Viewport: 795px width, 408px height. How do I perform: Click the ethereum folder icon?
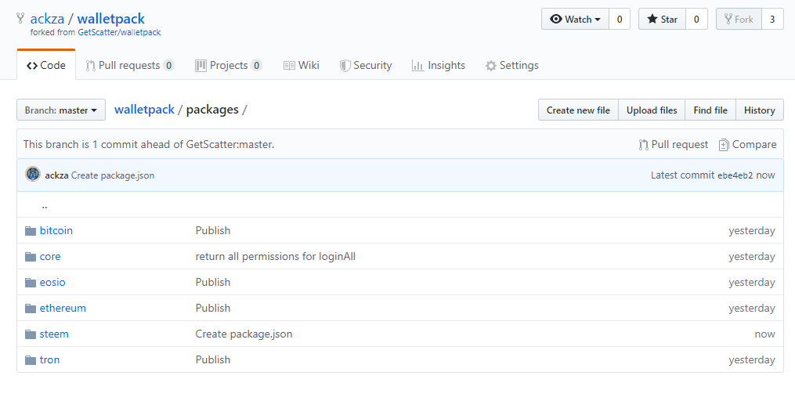coord(31,309)
